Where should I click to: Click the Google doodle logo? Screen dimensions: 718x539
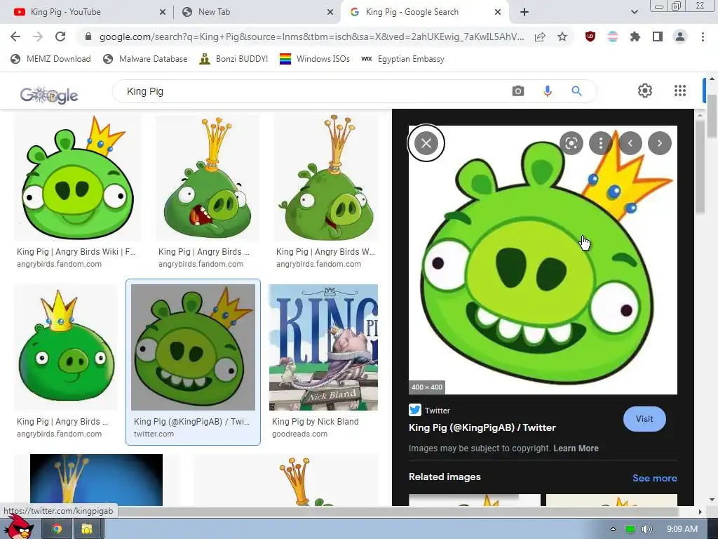49,95
